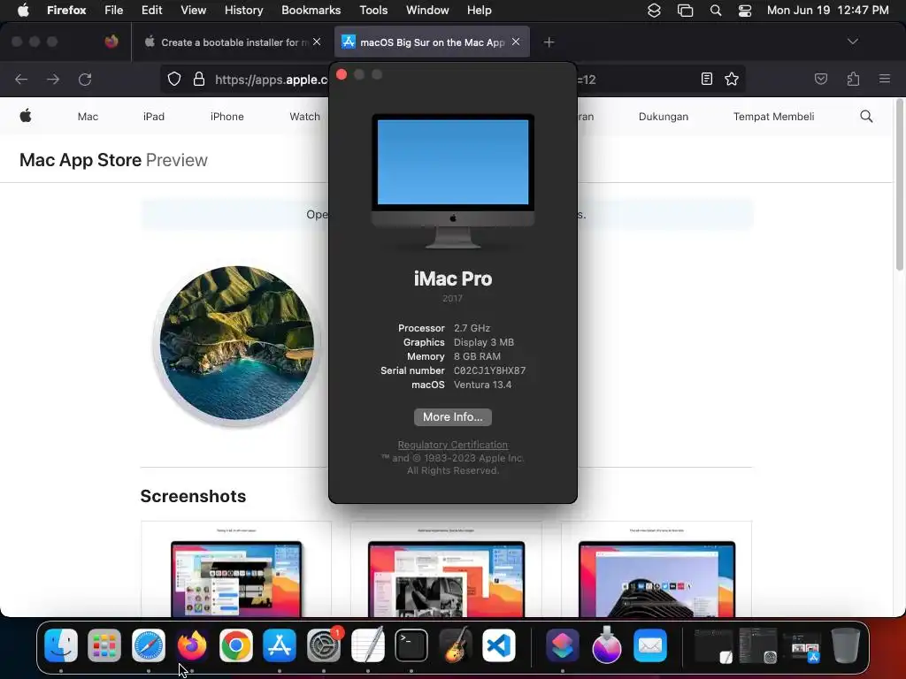Viewport: 906px width, 679px height.
Task: Bookmark this page with the star icon
Action: [x=732, y=79]
